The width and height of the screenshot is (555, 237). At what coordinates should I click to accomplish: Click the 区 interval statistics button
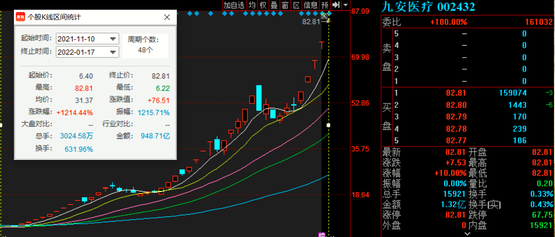click(x=296, y=5)
